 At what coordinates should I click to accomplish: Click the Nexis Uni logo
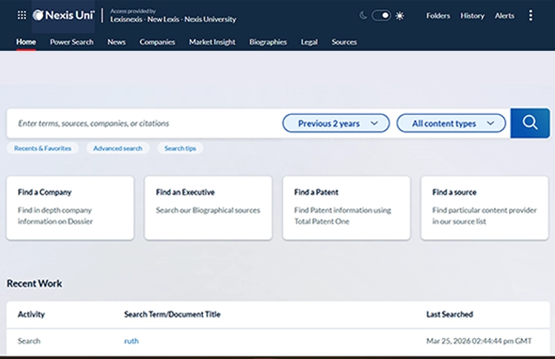click(x=63, y=15)
